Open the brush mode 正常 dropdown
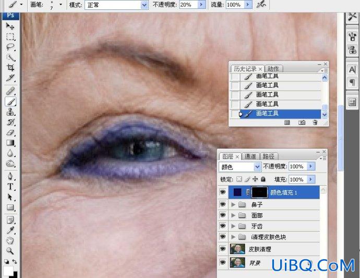This screenshot has width=360, height=278. (x=144, y=5)
